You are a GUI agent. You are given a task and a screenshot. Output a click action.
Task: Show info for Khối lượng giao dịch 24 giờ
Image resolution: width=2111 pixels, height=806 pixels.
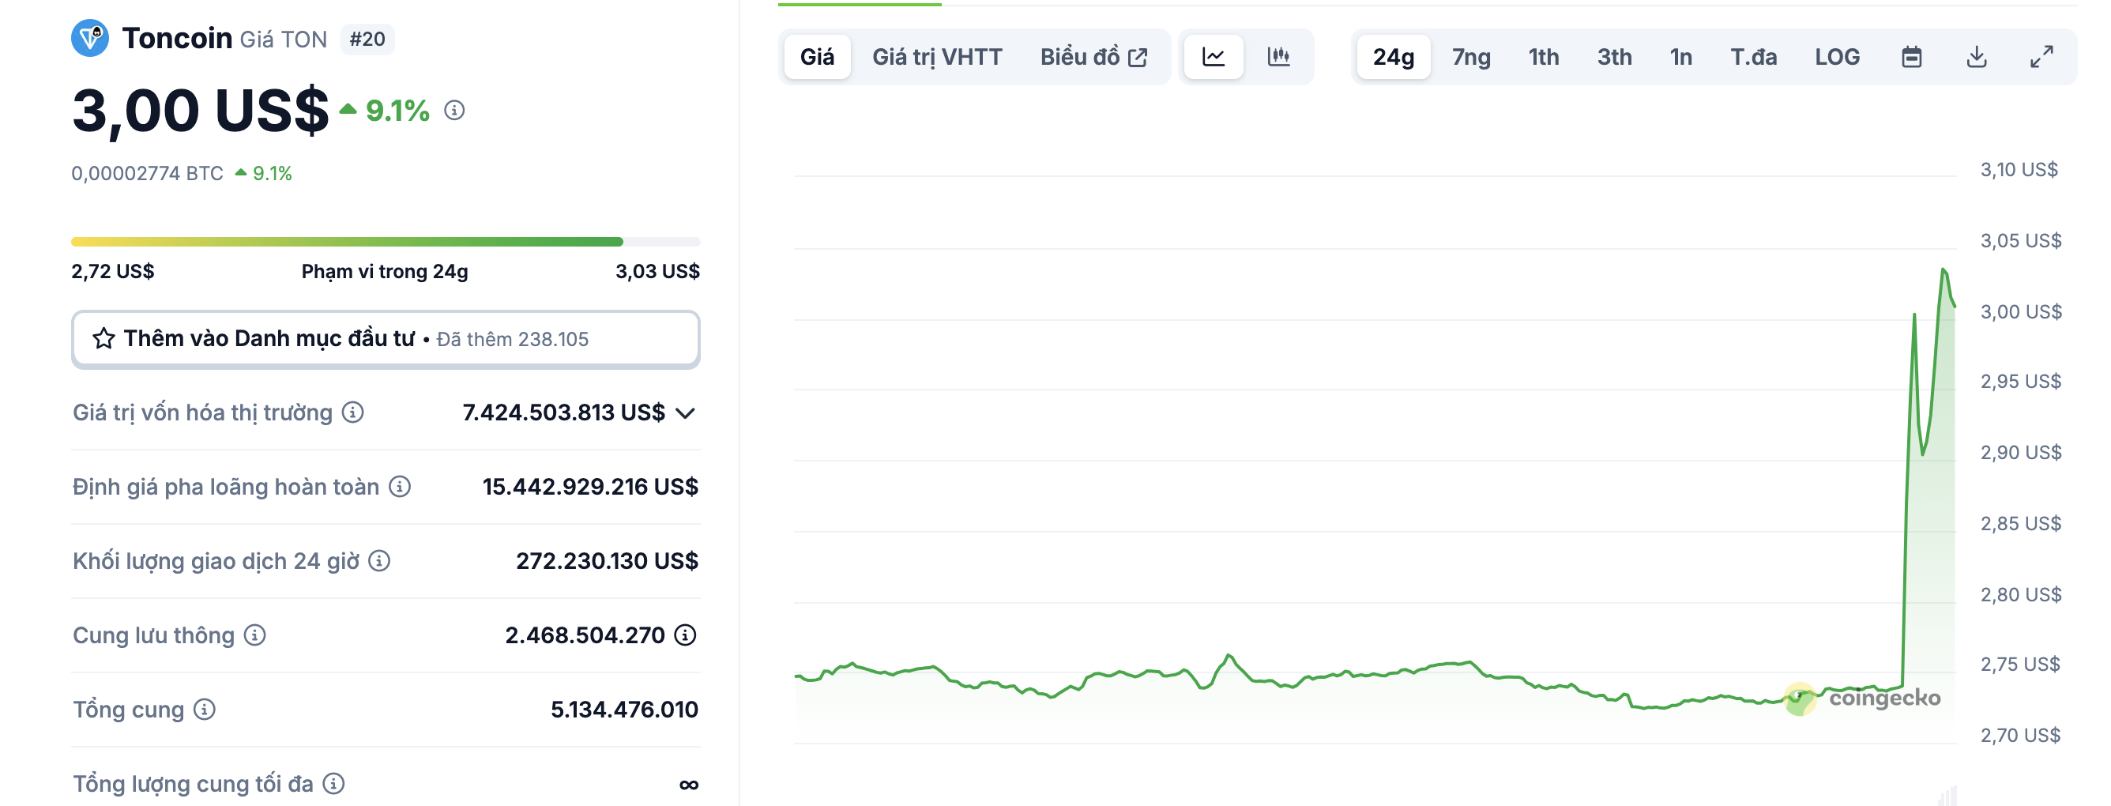(x=379, y=561)
